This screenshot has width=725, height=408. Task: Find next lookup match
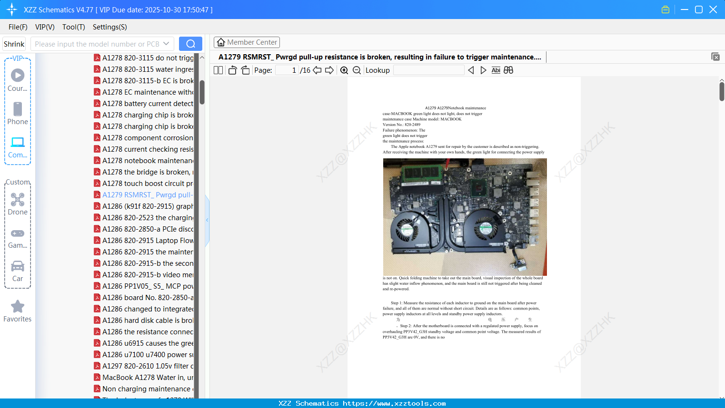483,70
